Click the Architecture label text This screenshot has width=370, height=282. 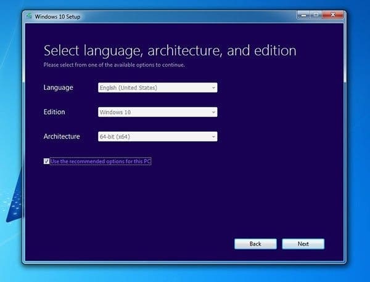pos(62,137)
